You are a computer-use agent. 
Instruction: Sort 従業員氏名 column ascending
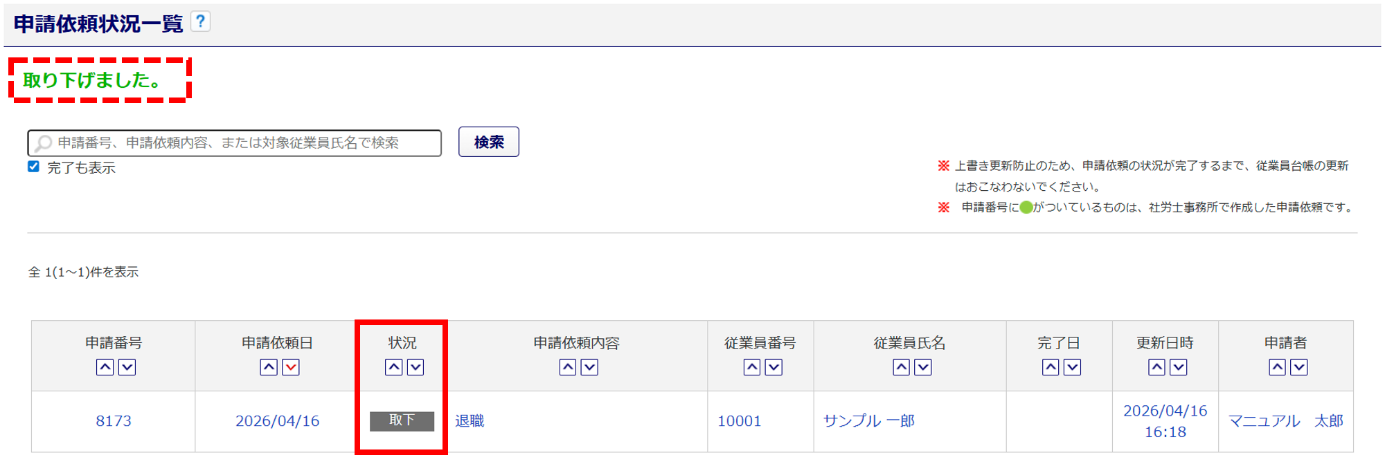pyautogui.click(x=901, y=367)
